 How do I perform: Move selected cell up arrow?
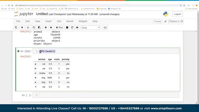46,28
